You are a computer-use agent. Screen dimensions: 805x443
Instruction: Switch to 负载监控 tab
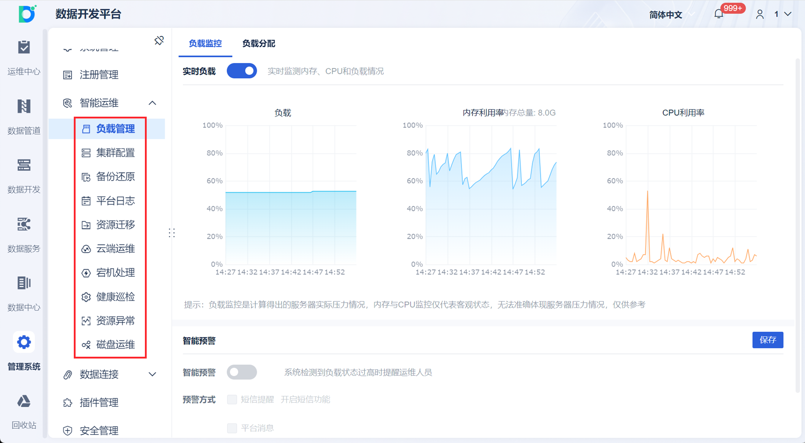pos(205,43)
